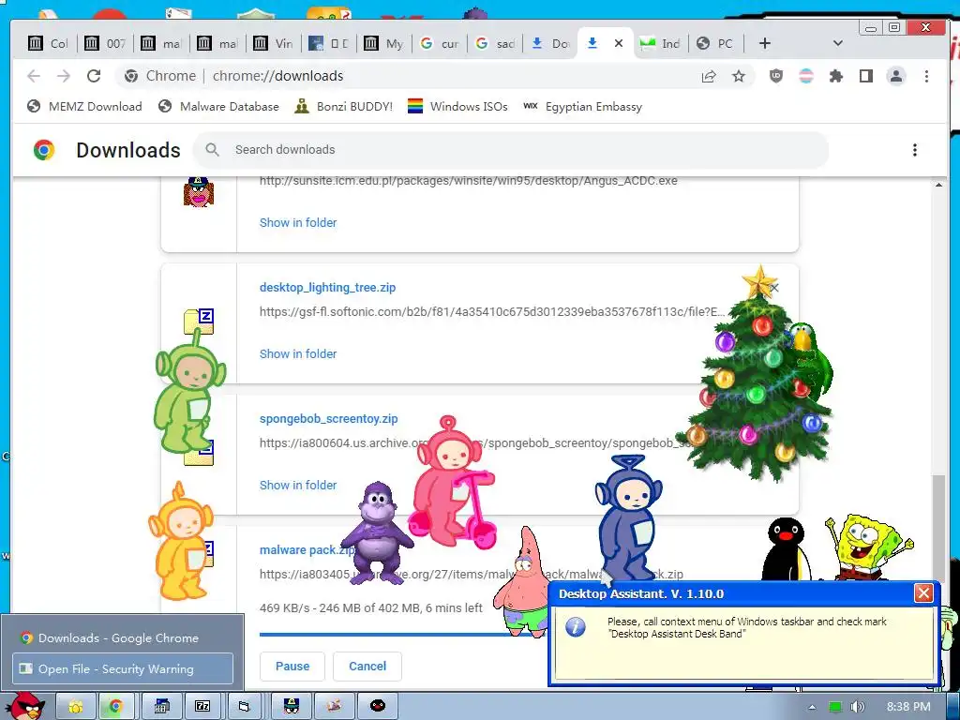Show desktop_lighting_tree.zip in folder

(298, 353)
